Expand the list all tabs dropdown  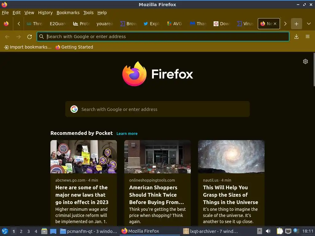pyautogui.click(x=309, y=24)
